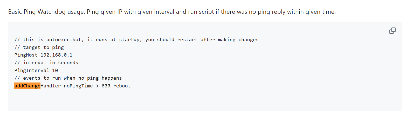Click noPingTime in the handler line

click(x=78, y=86)
